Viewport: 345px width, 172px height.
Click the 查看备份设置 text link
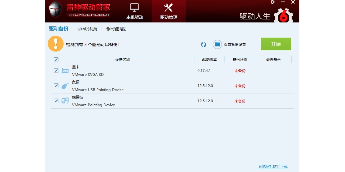(x=235, y=45)
